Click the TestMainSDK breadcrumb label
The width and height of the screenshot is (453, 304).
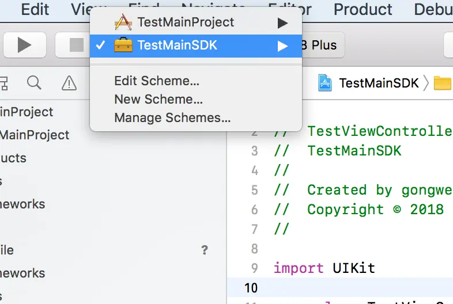[379, 83]
